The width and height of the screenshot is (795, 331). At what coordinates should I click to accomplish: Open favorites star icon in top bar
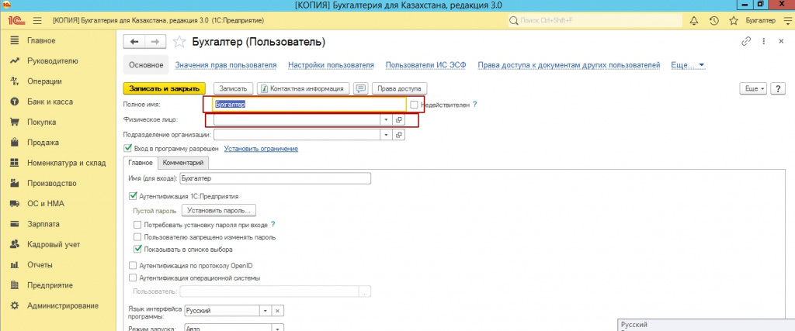[733, 21]
